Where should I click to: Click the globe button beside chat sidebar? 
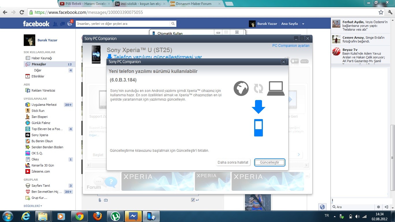(322, 207)
